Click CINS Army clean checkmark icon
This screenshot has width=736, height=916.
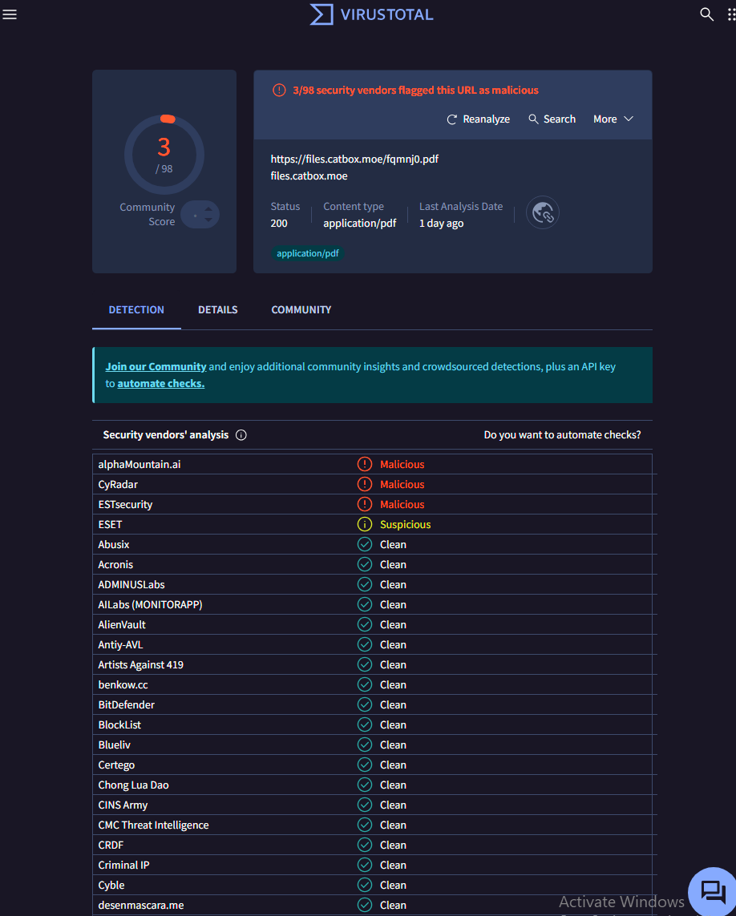[365, 805]
